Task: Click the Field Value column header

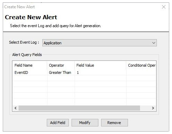Action: click(x=100, y=65)
